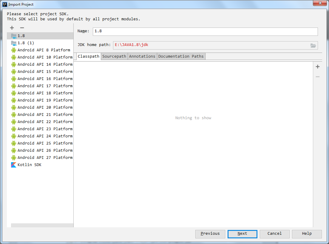Select 'Android API 8 Platform' label

point(44,50)
